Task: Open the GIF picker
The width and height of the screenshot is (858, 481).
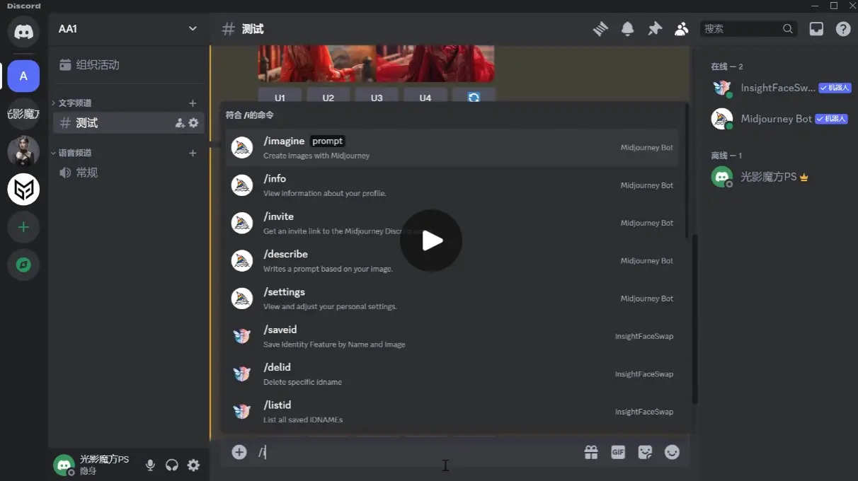Action: tap(618, 452)
